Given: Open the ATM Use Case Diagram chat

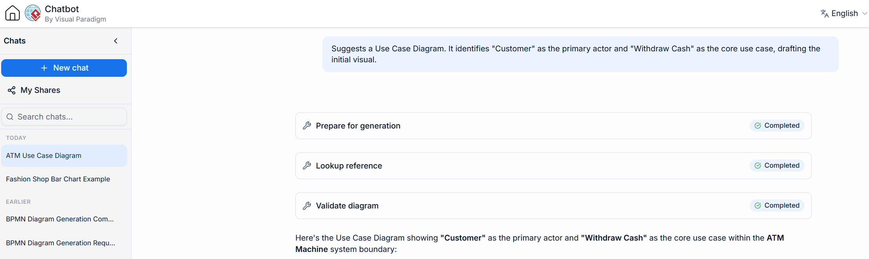Looking at the screenshot, I should tap(64, 156).
